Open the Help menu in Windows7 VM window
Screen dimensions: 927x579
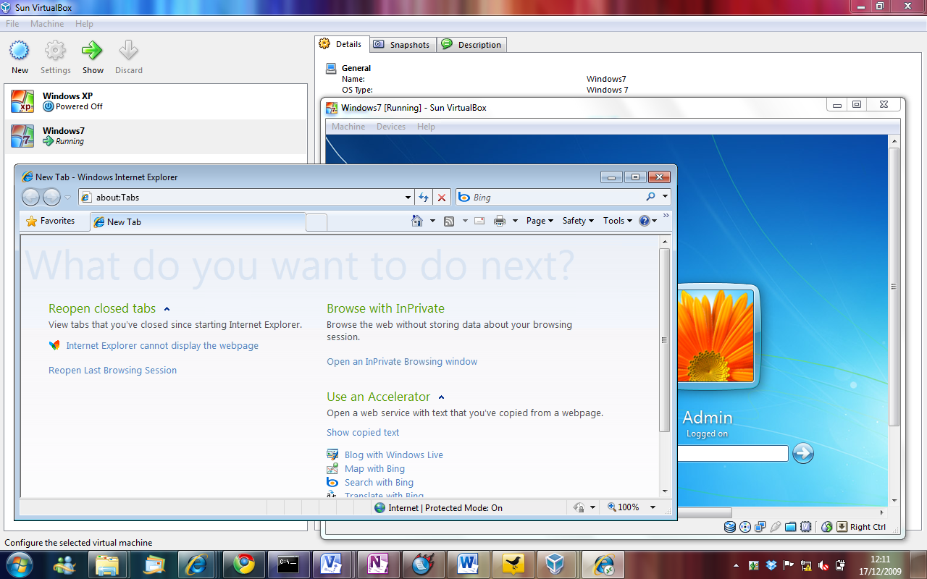click(x=426, y=127)
